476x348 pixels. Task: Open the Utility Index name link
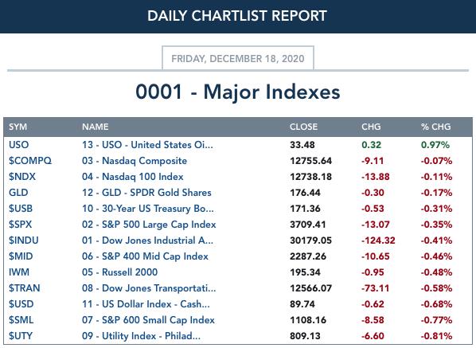[141, 335]
